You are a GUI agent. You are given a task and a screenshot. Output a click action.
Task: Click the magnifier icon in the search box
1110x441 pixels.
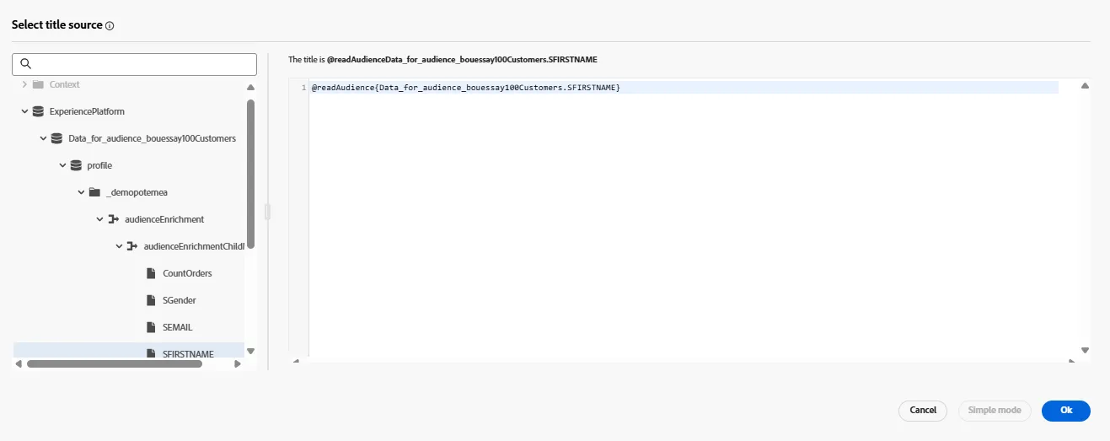25,64
